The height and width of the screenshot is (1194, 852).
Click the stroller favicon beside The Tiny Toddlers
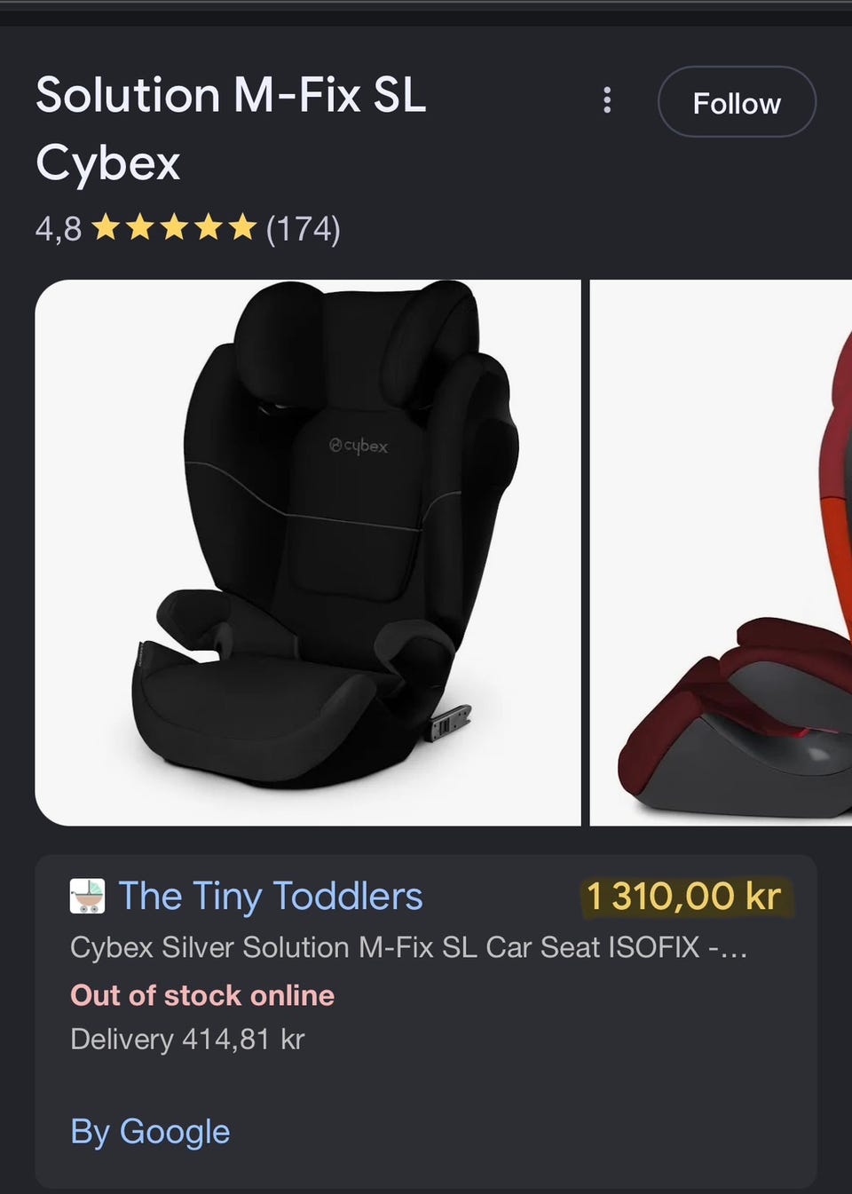pyautogui.click(x=87, y=896)
